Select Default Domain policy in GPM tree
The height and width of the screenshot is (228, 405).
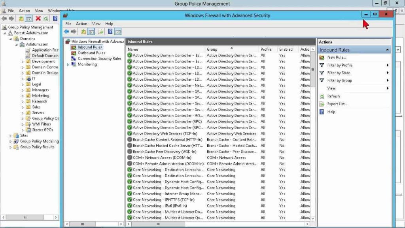click(45, 56)
